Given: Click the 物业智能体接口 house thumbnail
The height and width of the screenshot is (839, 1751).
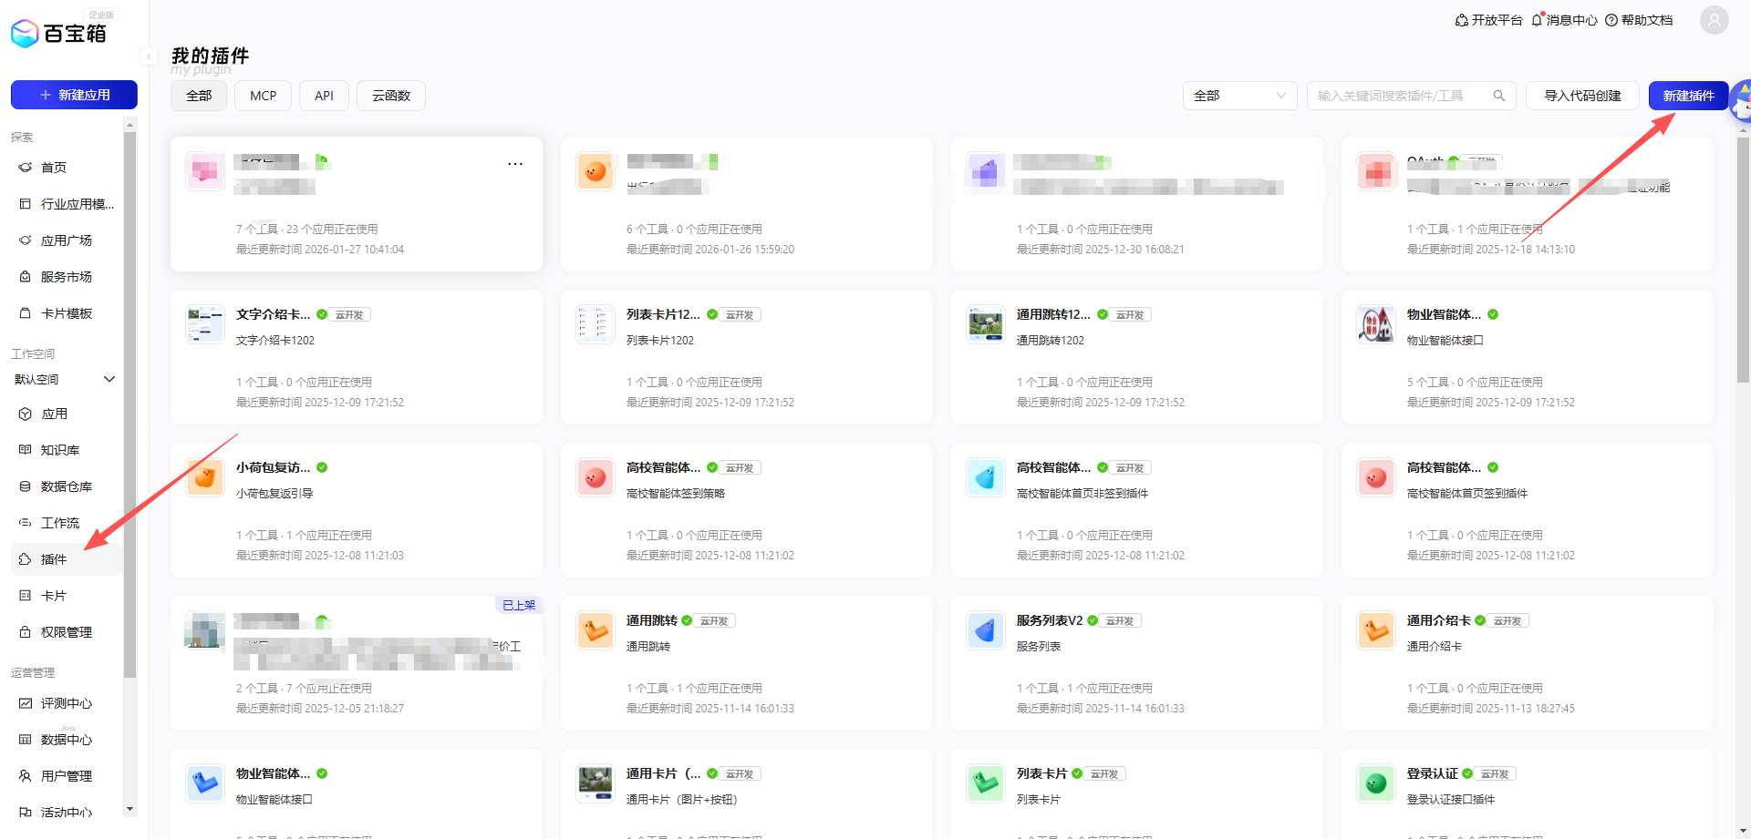Looking at the screenshot, I should 1376,323.
